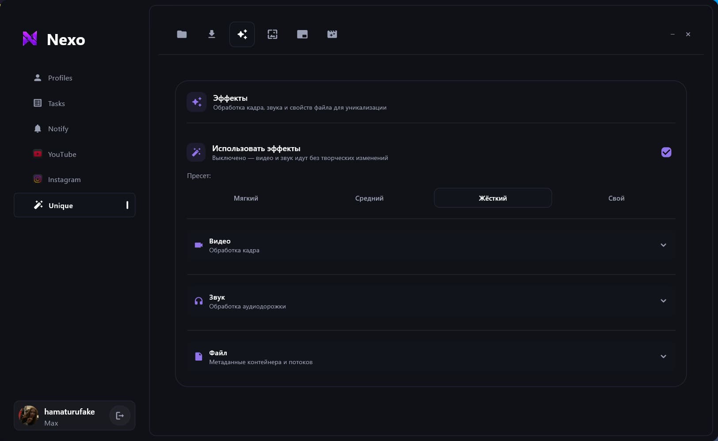Close the Nexo window
Screen dimensions: 718x441
coord(688,34)
